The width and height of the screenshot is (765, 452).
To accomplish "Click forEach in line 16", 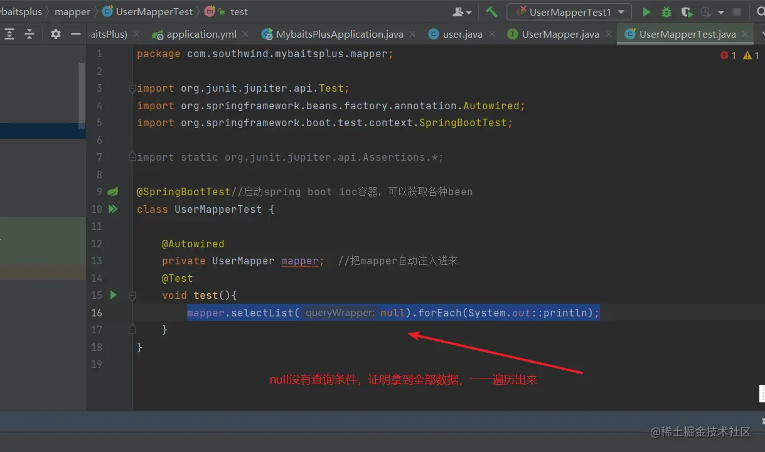I will [440, 313].
